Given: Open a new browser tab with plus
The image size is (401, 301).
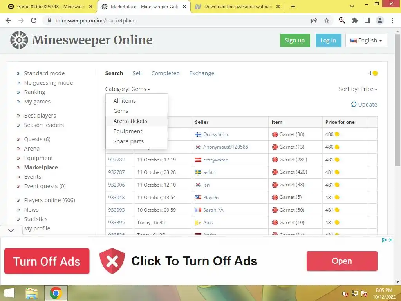Looking at the screenshot, I should coord(293,7).
